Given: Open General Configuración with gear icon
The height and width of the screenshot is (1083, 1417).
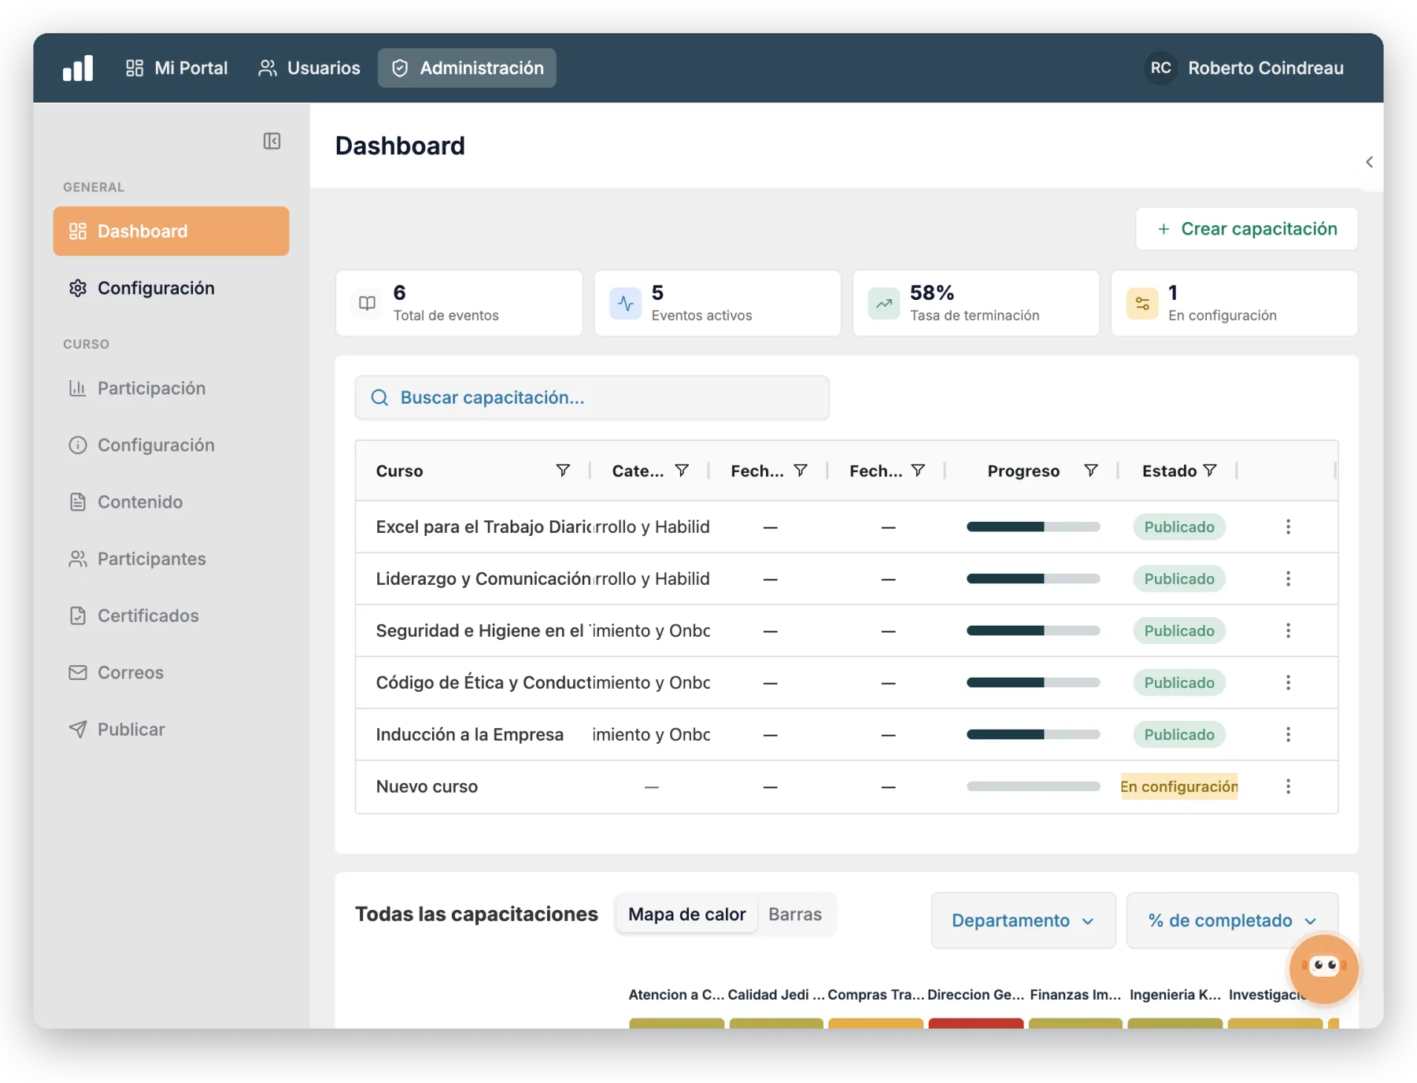Looking at the screenshot, I should tap(171, 288).
